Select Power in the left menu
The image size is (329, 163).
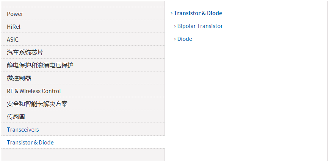pyautogui.click(x=15, y=14)
